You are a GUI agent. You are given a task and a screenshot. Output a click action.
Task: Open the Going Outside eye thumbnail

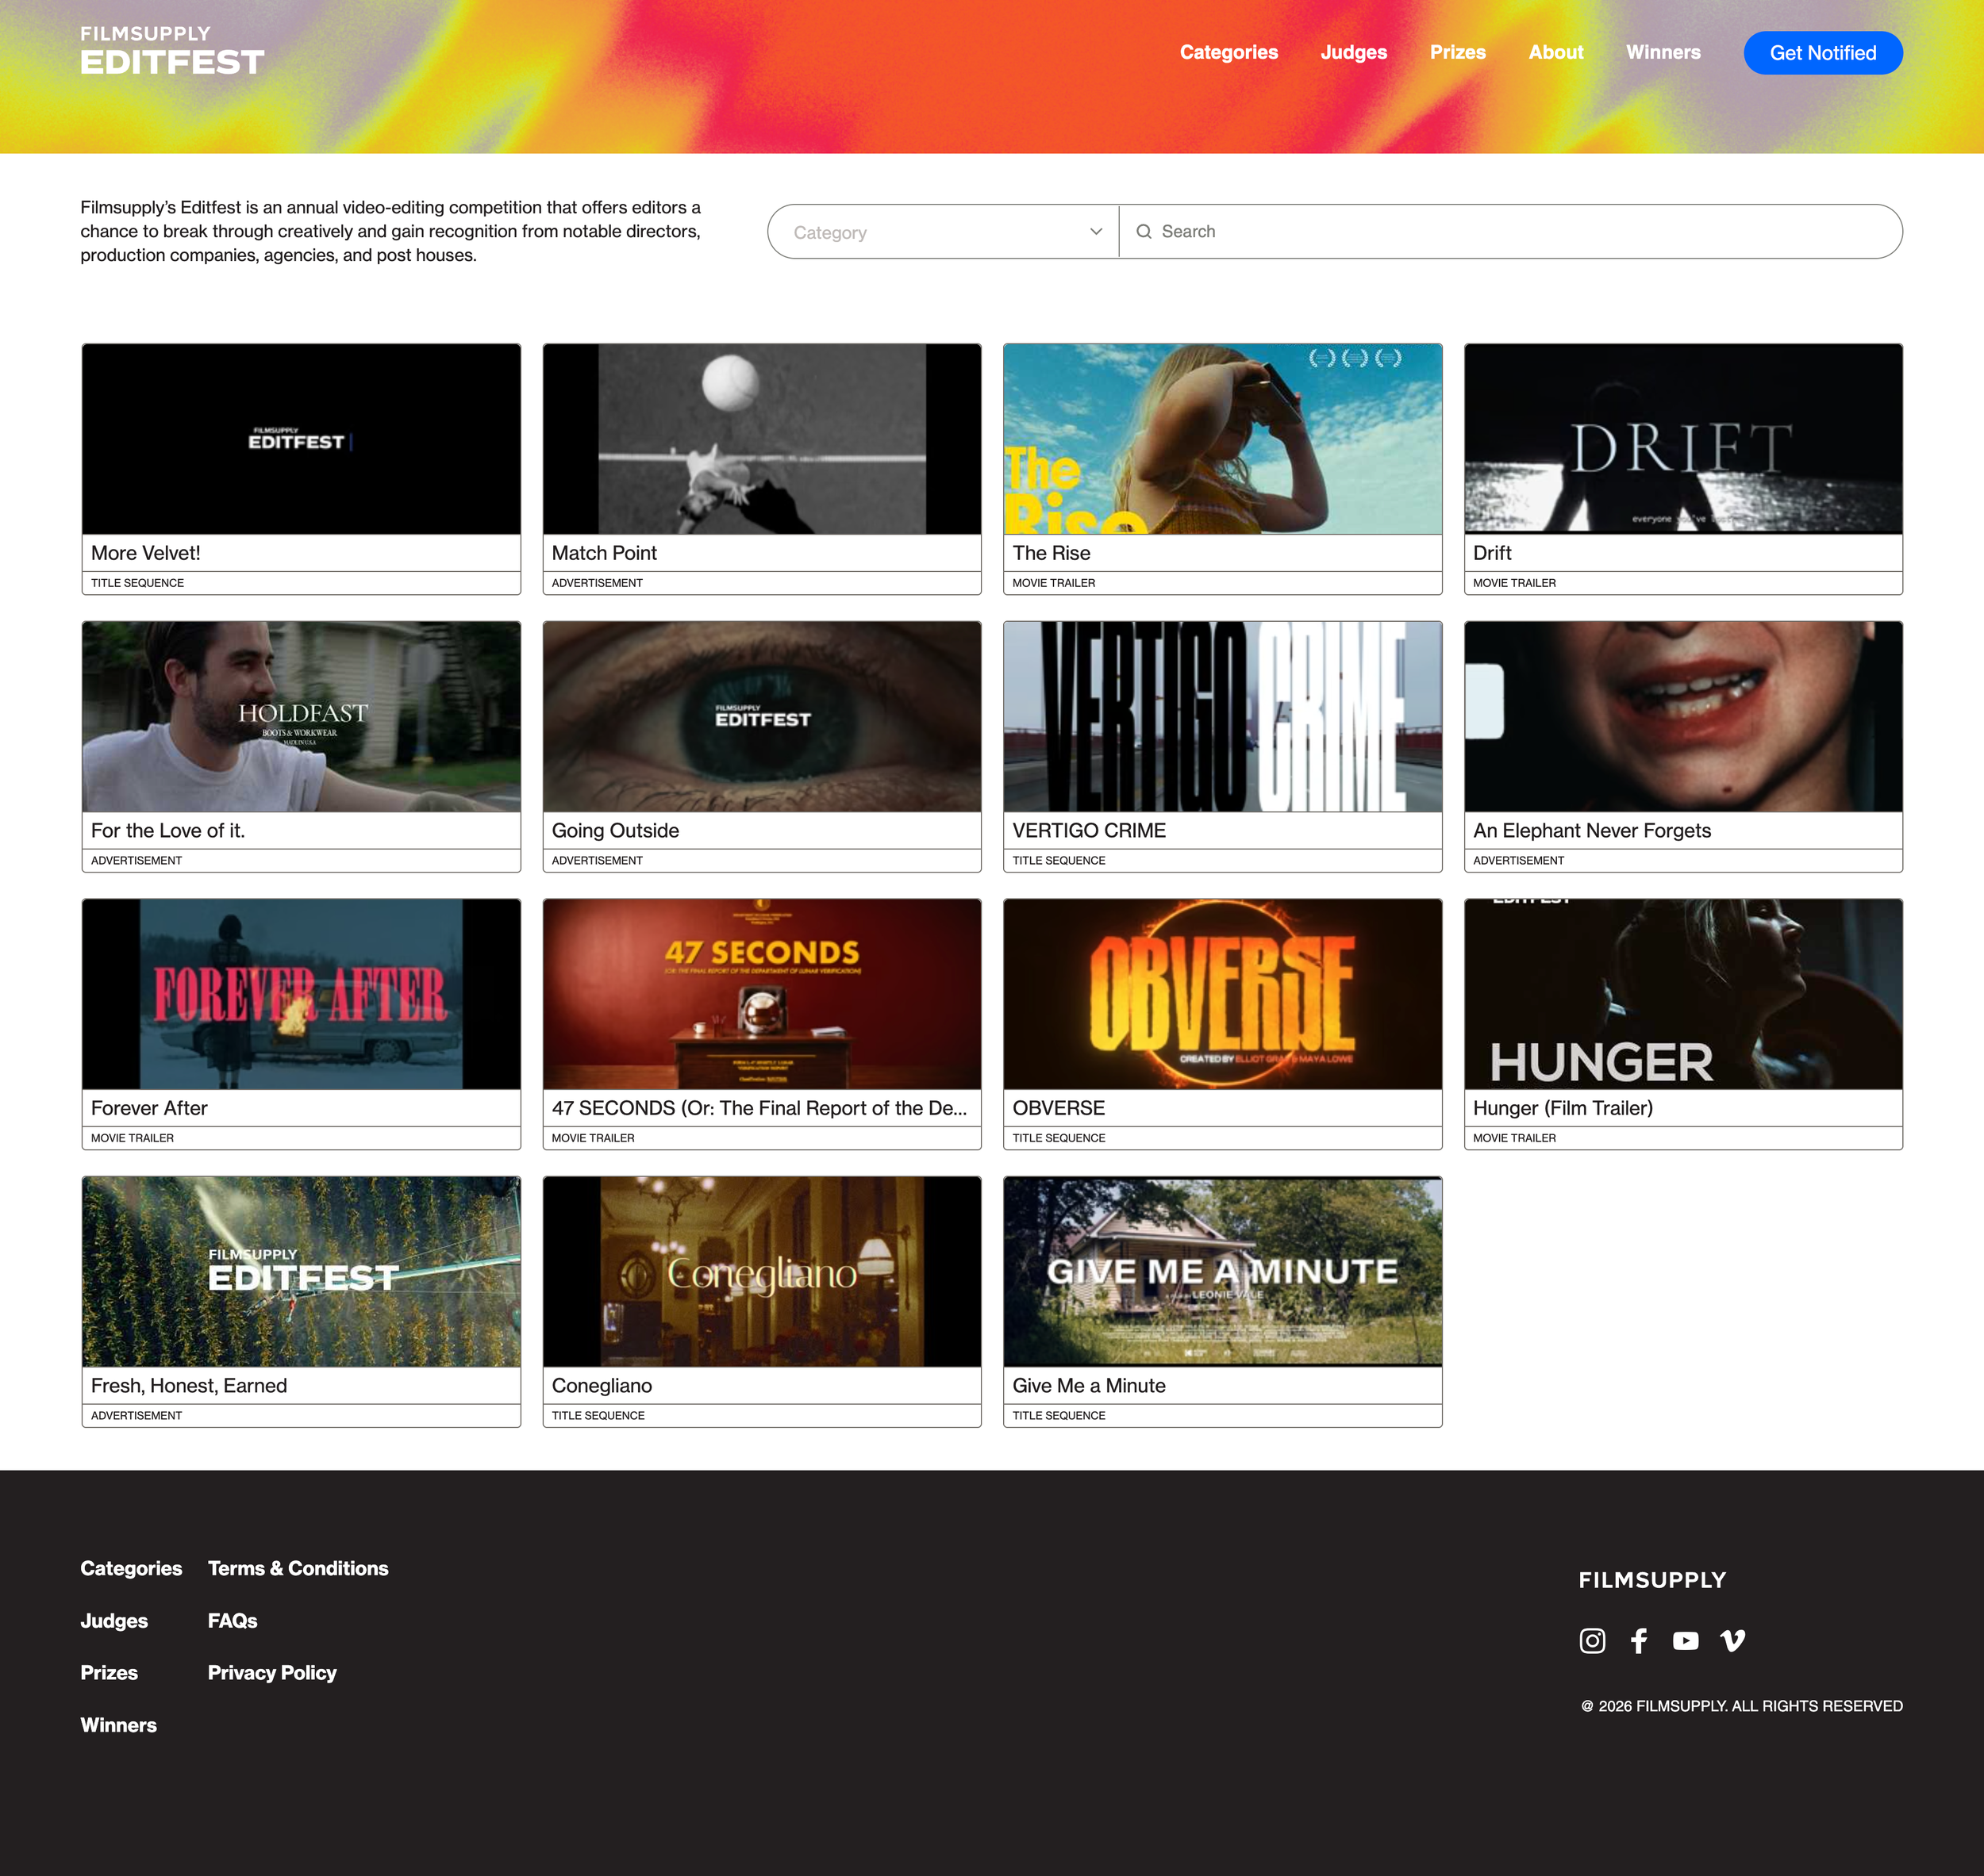tap(763, 716)
